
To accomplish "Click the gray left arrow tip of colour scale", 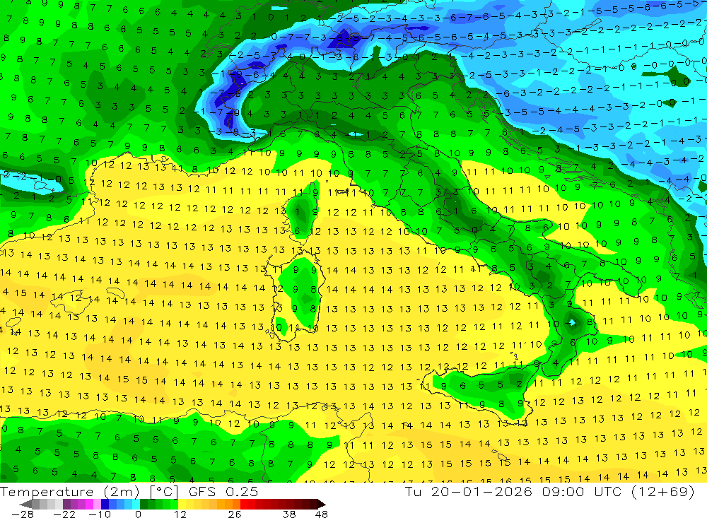I will coord(25,504).
